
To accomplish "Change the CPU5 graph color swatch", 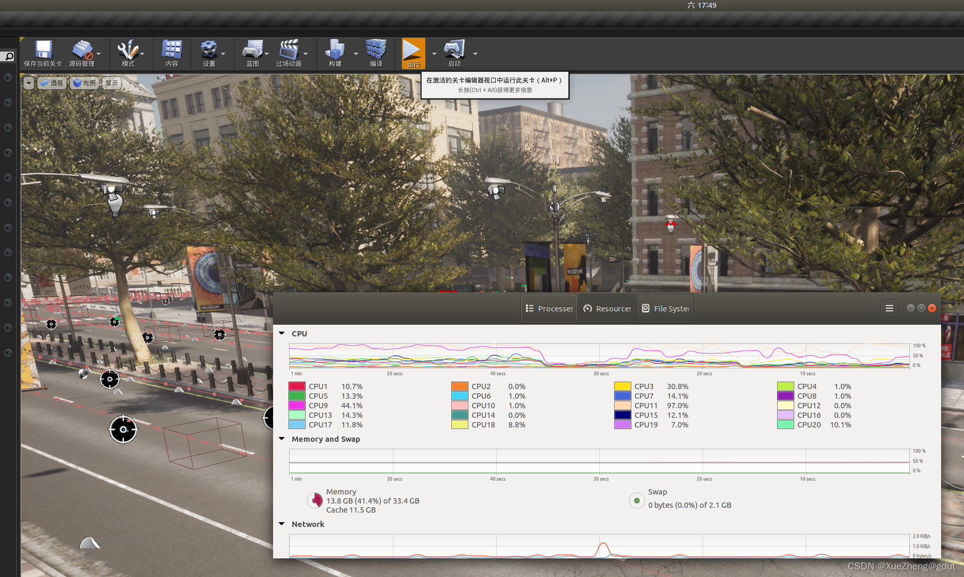I will click(x=297, y=396).
